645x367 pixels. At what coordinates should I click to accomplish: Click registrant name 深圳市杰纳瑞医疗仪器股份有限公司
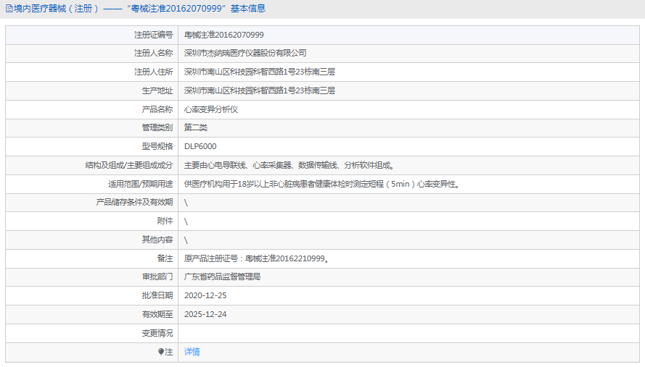click(x=245, y=53)
